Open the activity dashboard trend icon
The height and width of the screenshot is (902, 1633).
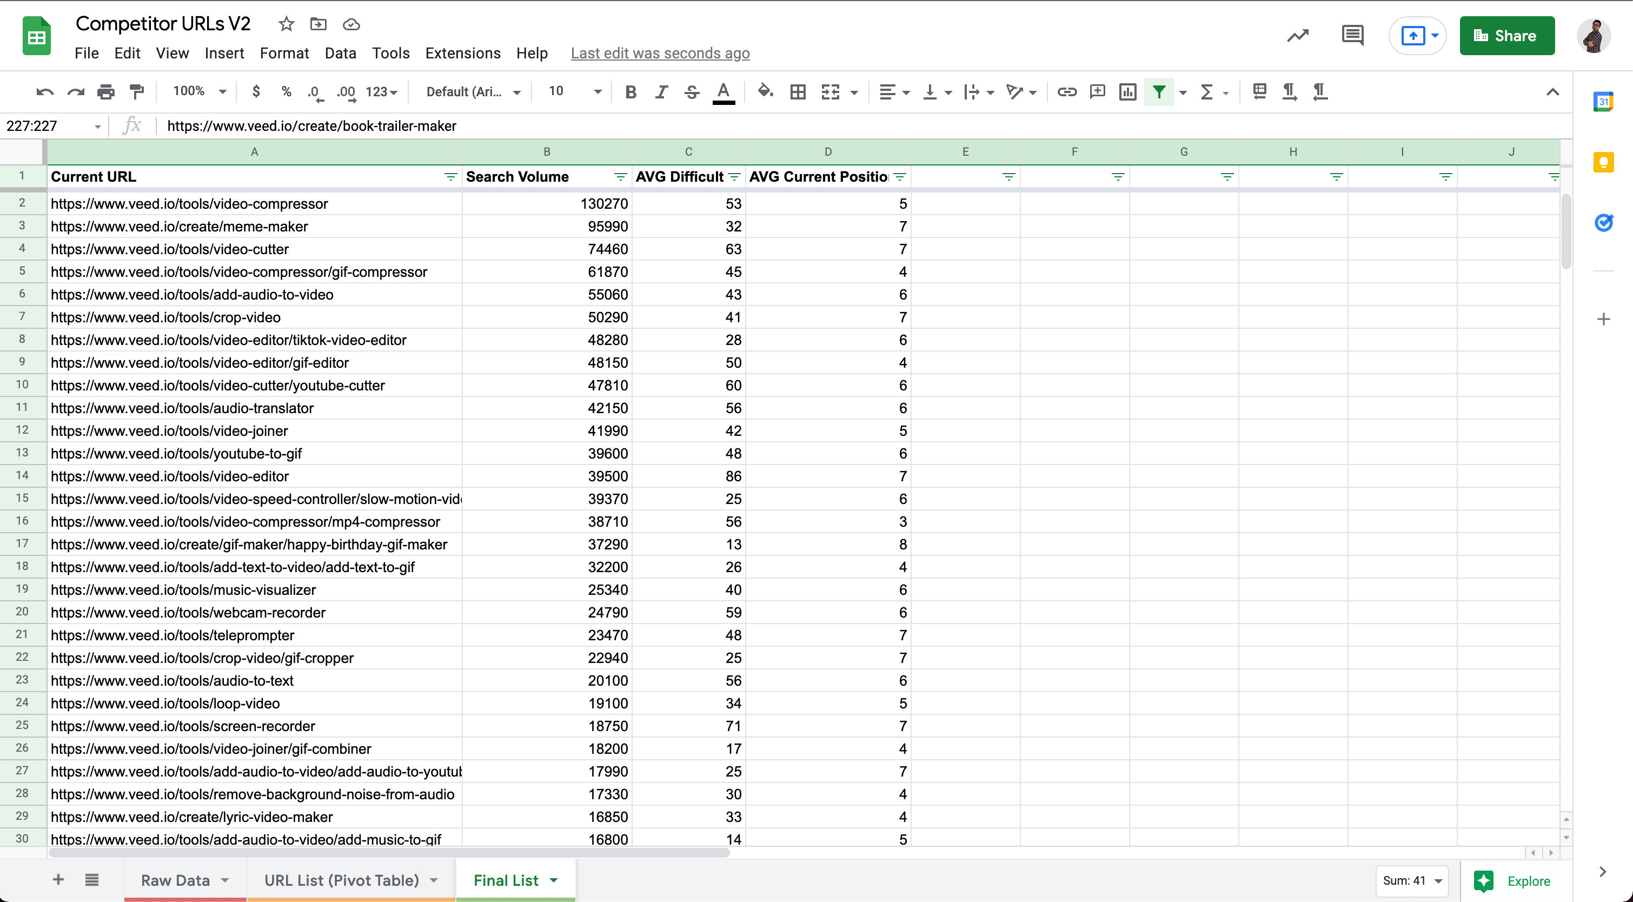1297,36
